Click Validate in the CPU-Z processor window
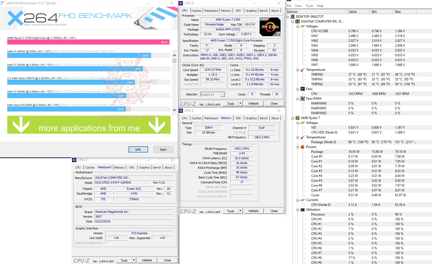Image resolution: width=432 pixels, height=264 pixels. [x=253, y=103]
